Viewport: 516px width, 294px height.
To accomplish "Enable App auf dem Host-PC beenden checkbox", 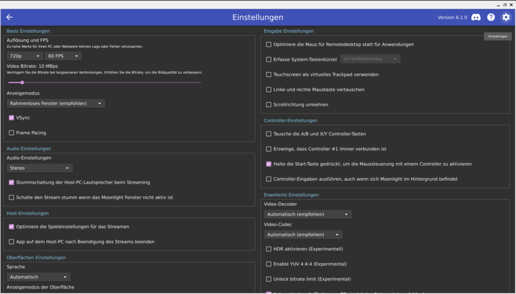I will click(12, 242).
